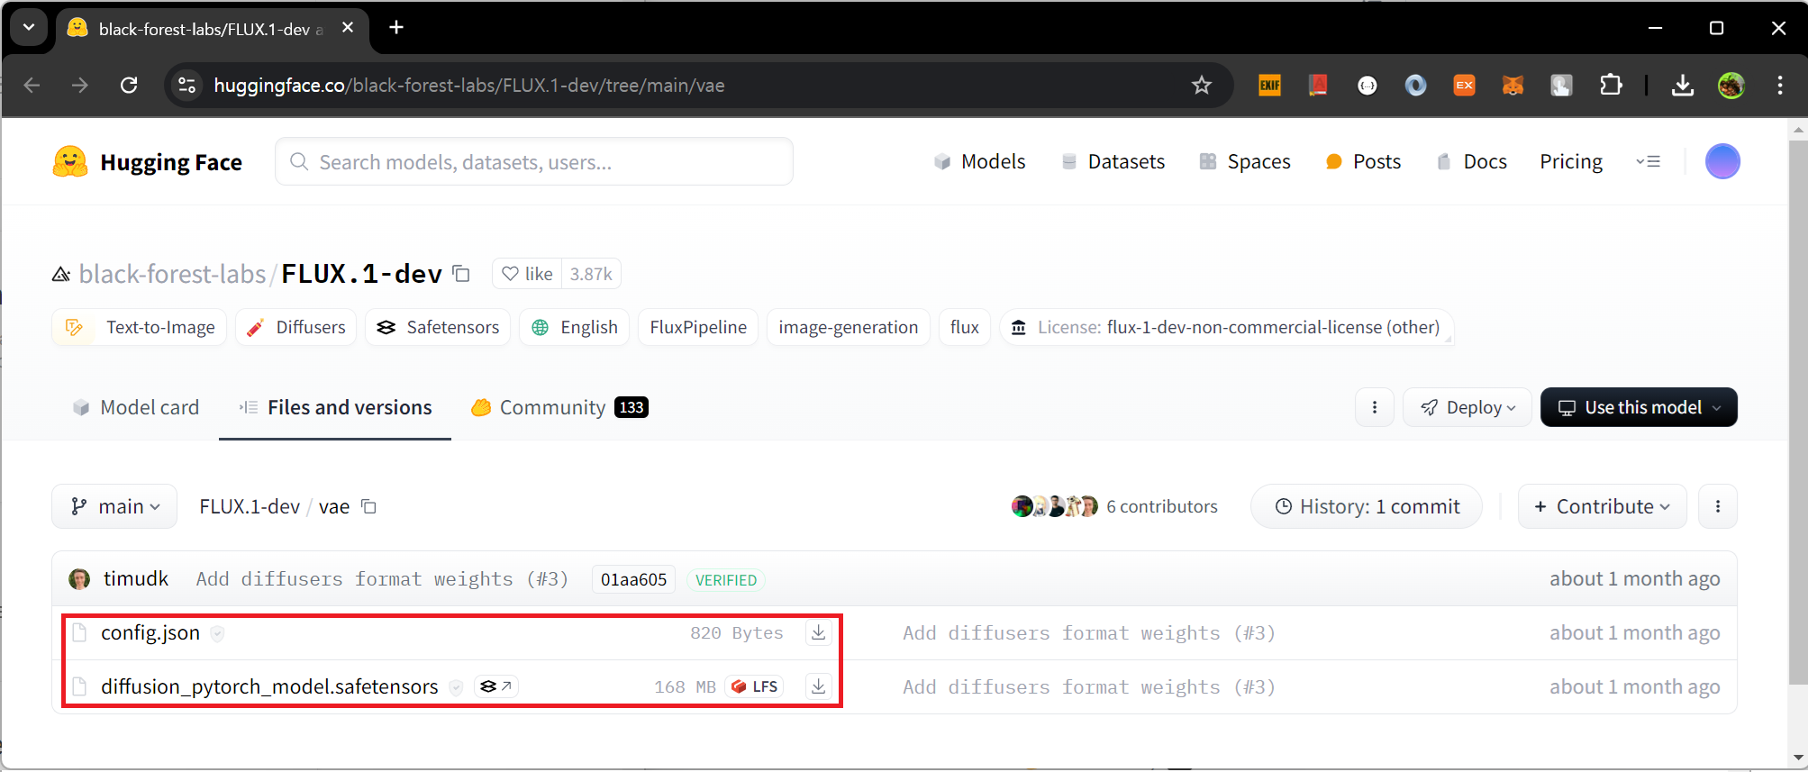Expand the Use this model dropdown
1808x772 pixels.
[1639, 407]
